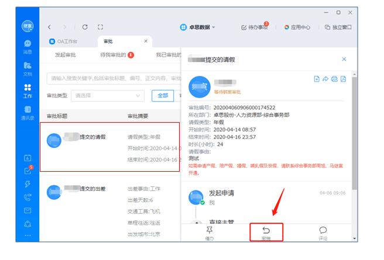
Task: Go back with the left arrow
Action: click(50, 27)
